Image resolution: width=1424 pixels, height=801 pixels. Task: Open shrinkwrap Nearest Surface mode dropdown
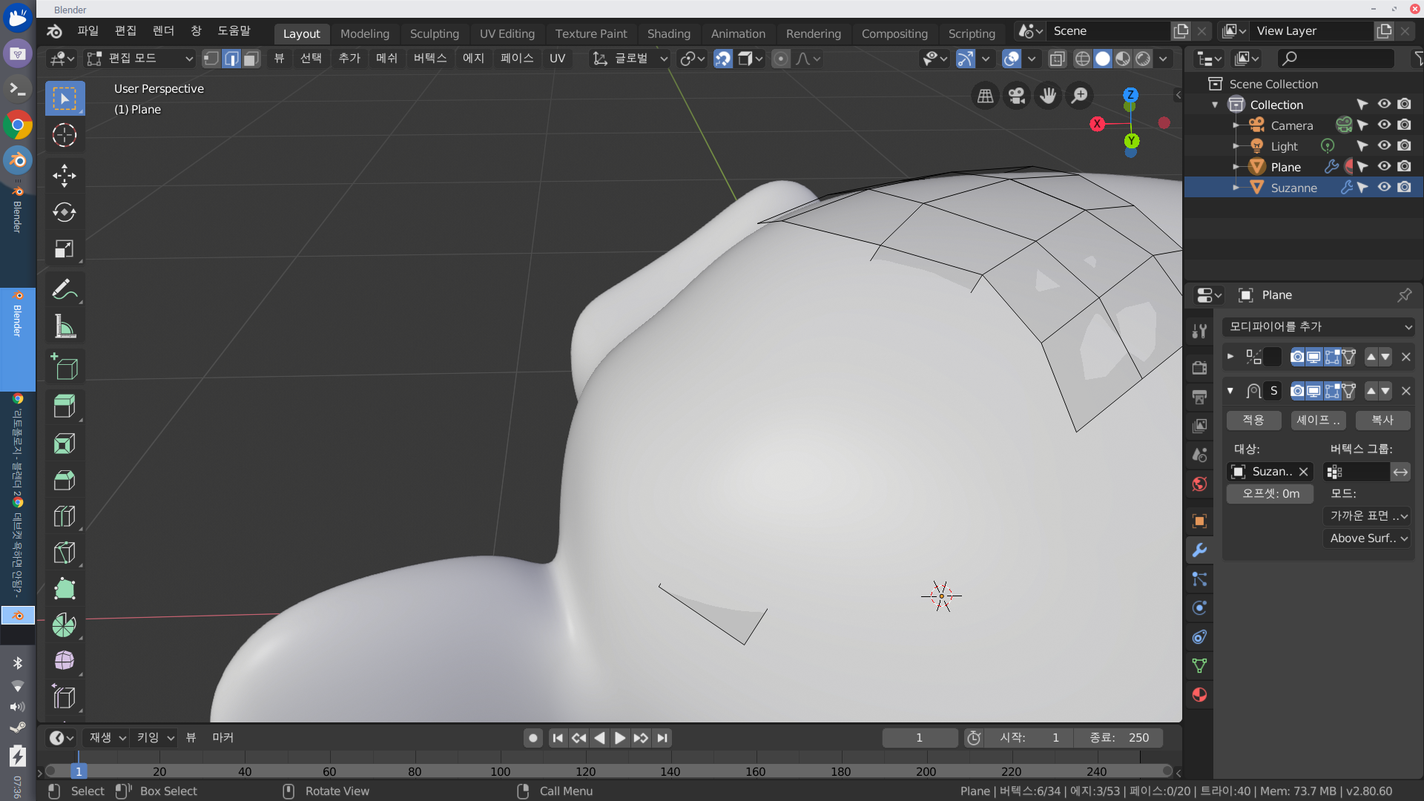pos(1367,516)
